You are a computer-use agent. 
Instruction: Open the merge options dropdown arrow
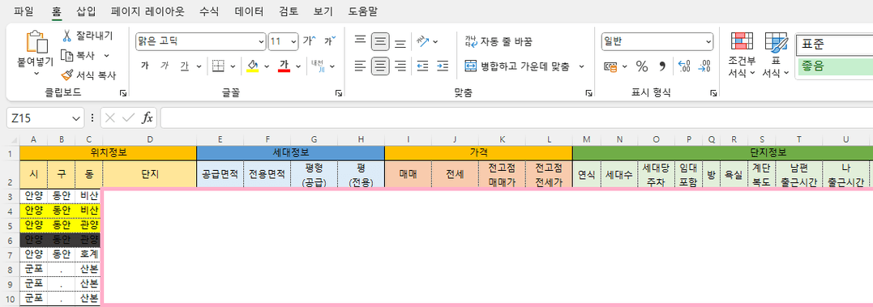pyautogui.click(x=582, y=66)
